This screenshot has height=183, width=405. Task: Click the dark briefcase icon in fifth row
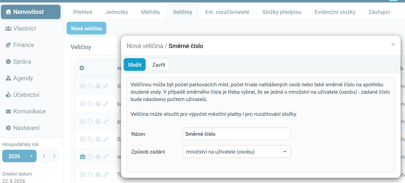pyautogui.click(x=82, y=157)
